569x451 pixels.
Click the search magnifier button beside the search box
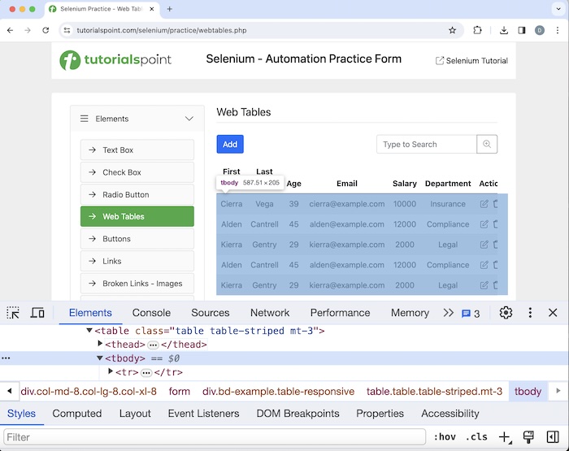(x=487, y=145)
